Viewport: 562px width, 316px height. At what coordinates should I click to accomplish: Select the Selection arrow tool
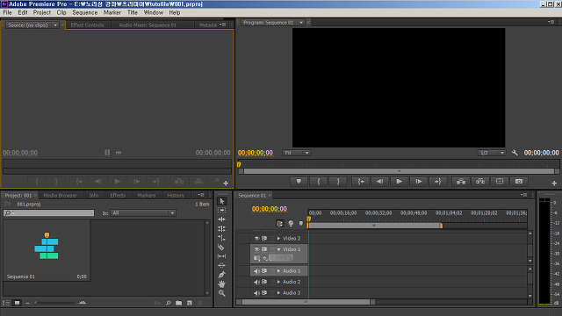(x=222, y=201)
